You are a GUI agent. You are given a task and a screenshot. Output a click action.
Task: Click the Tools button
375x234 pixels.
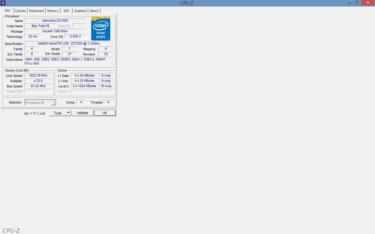pos(57,113)
